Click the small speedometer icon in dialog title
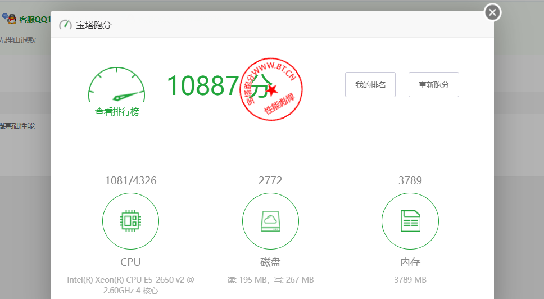 tap(66, 25)
